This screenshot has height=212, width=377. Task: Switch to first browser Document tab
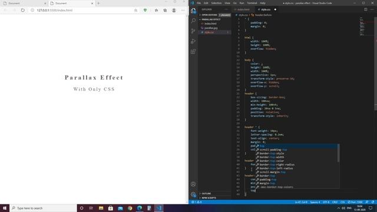[x=24, y=4]
